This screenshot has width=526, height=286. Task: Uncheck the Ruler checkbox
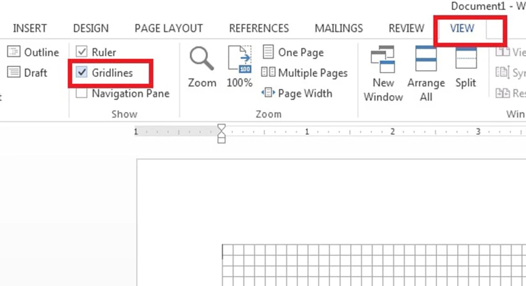(x=81, y=52)
